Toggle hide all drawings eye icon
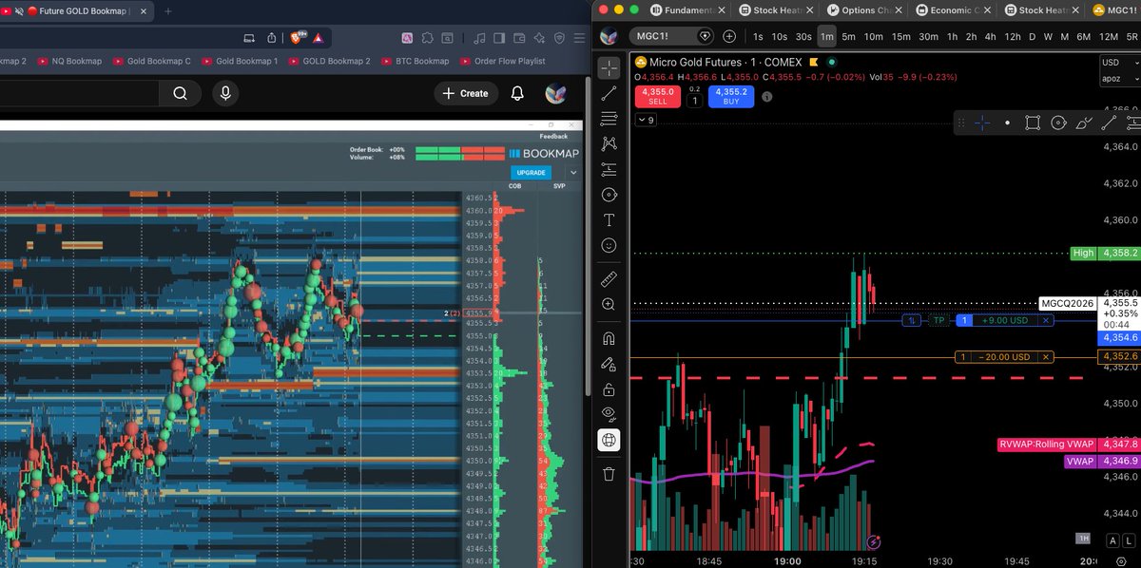 tap(609, 414)
